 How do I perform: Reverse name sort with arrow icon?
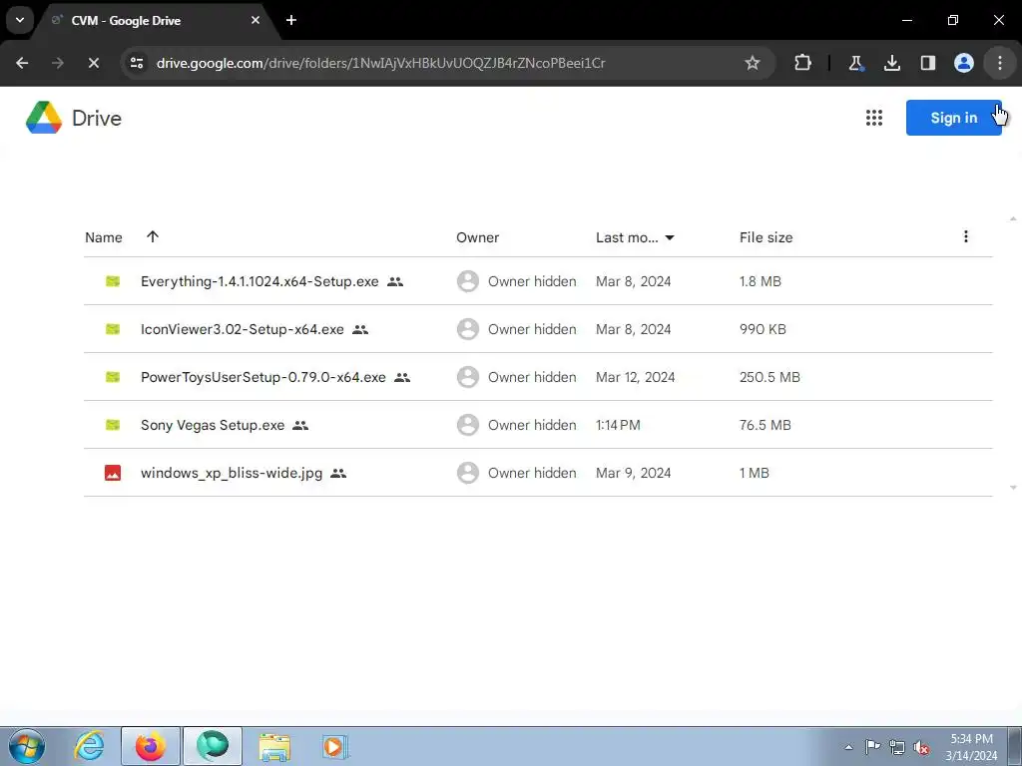point(153,236)
